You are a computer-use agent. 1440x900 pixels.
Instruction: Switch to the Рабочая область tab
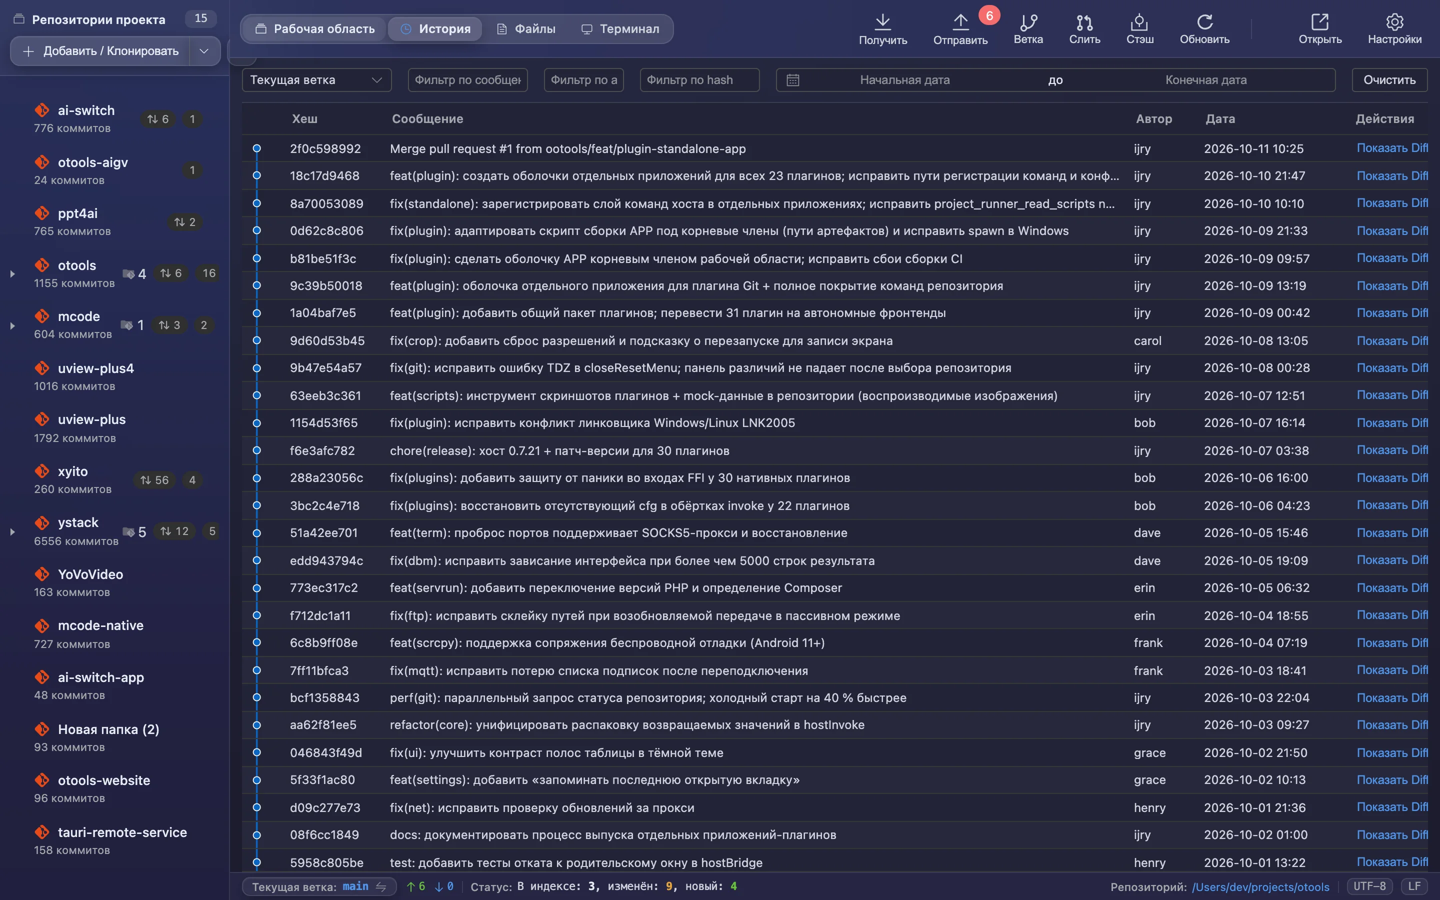point(315,28)
